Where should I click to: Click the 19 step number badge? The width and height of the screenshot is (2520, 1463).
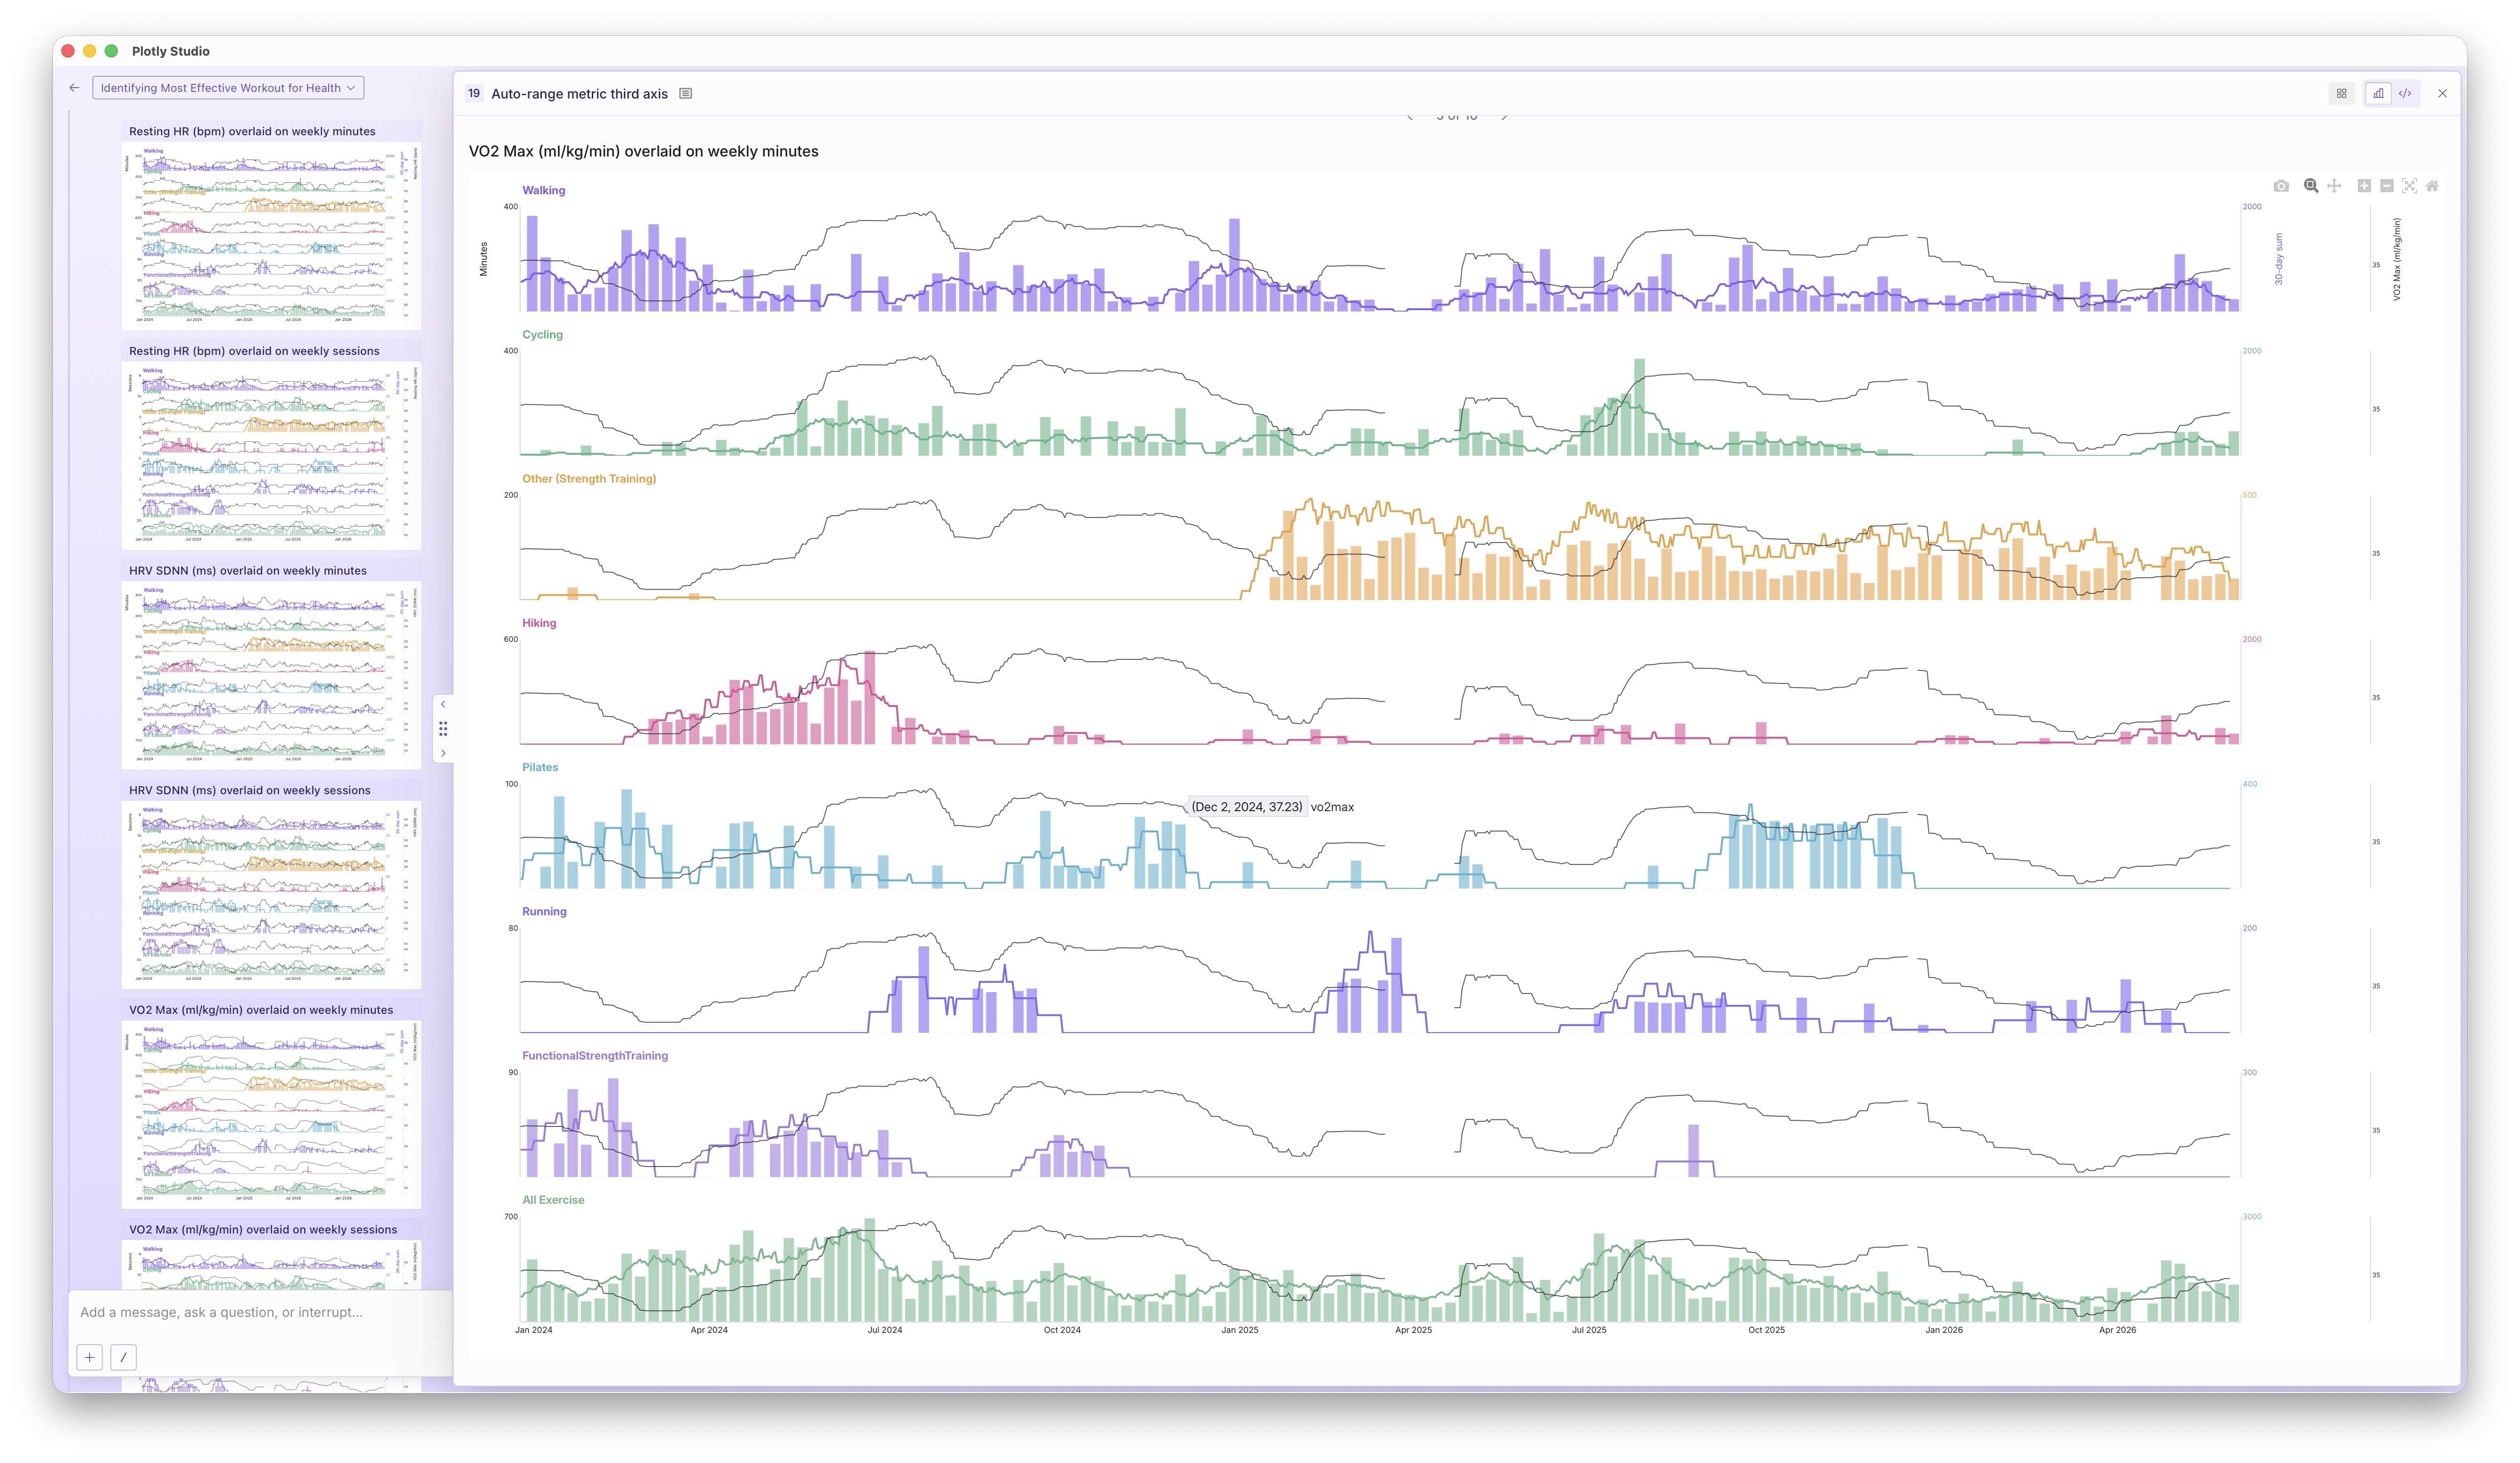click(x=474, y=94)
